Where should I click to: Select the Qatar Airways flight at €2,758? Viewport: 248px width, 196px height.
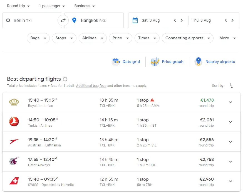[121, 161]
